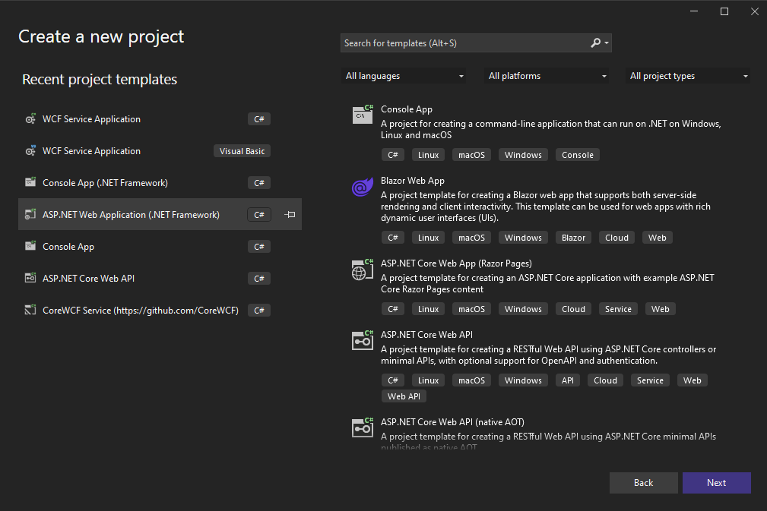Select recent WCF Service Application C# row text
Viewport: 767px width, 511px height.
[91, 119]
